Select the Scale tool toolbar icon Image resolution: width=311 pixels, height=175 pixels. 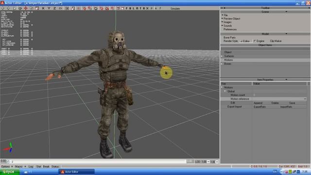pos(37,8)
